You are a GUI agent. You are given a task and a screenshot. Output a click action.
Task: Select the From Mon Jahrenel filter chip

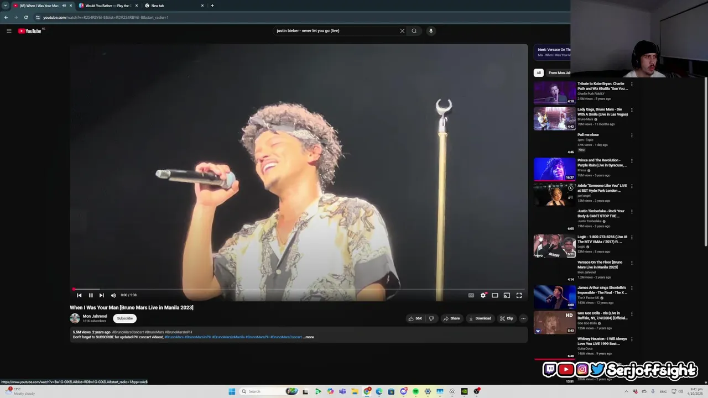559,73
